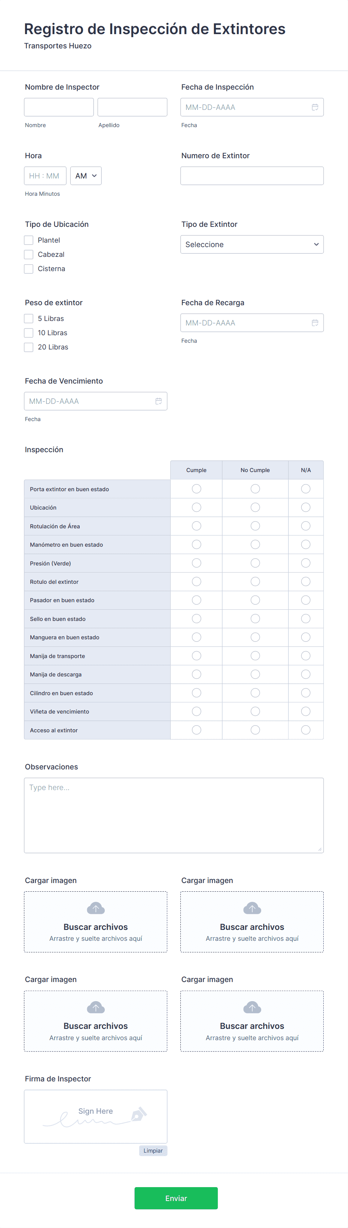Focus the Nombre first name field
The image size is (348, 1228).
pyautogui.click(x=59, y=107)
